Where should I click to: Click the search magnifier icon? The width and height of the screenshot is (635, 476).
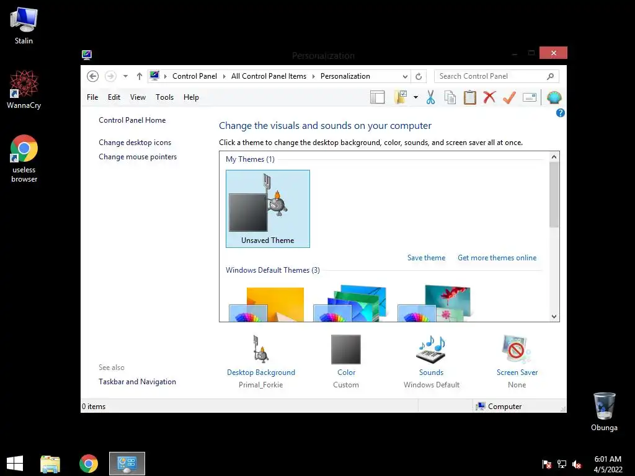pos(550,76)
